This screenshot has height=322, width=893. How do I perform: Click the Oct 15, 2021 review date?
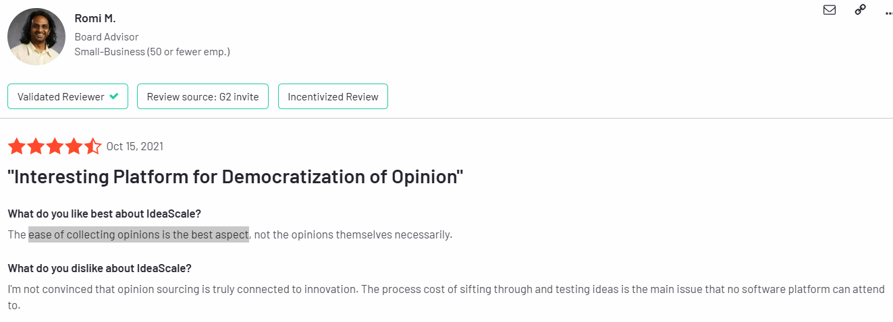[135, 146]
